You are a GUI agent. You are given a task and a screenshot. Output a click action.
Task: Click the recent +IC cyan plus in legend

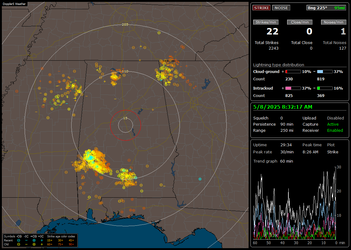tap(42, 240)
